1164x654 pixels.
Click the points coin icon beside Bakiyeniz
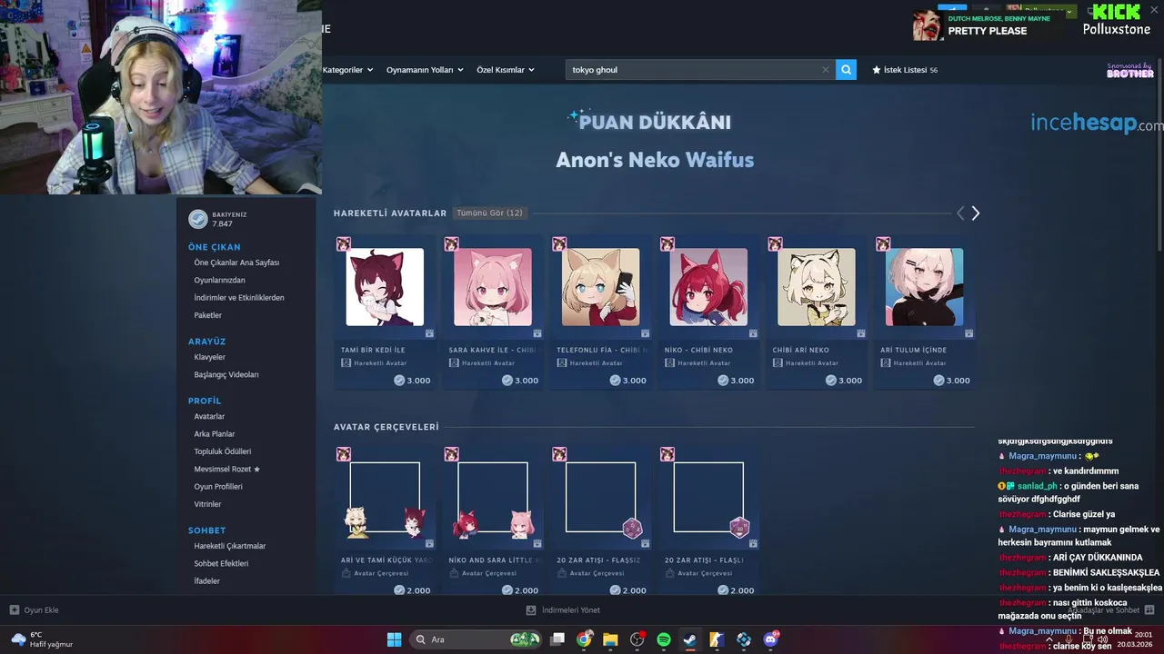click(197, 219)
